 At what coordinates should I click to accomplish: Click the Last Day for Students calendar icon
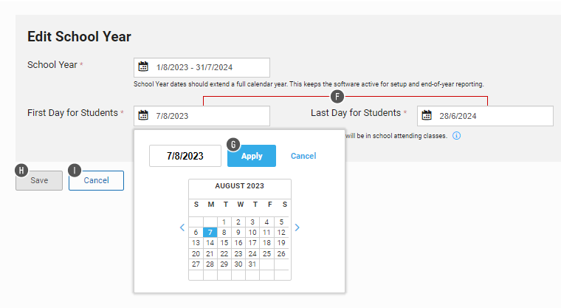pos(427,115)
